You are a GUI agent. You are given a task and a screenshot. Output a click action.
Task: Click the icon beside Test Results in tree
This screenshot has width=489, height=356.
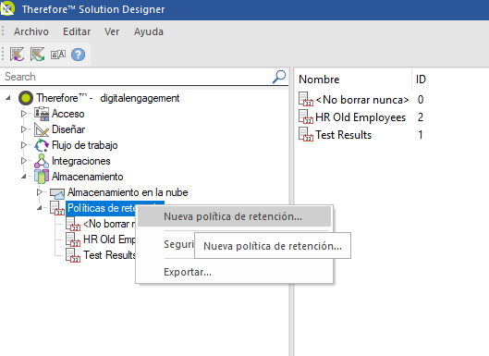pos(73,255)
